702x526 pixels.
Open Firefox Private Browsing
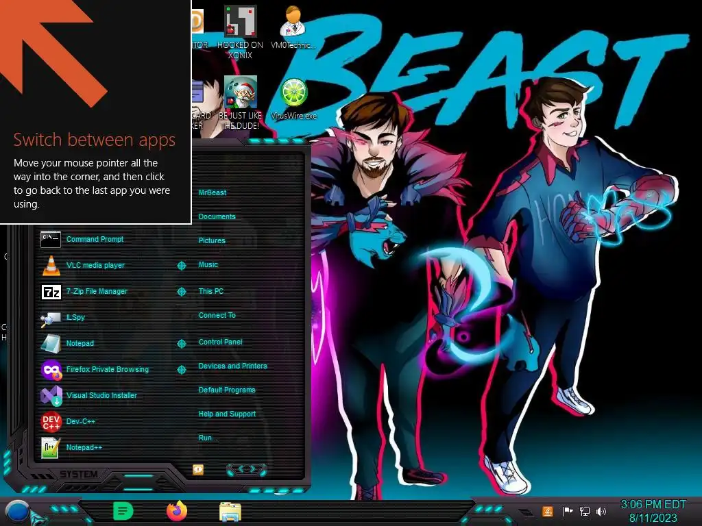pos(95,369)
